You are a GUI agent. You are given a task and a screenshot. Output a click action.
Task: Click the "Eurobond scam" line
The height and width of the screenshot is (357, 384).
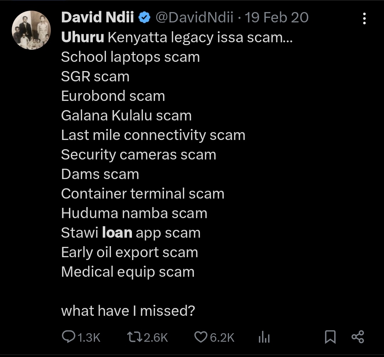click(113, 96)
